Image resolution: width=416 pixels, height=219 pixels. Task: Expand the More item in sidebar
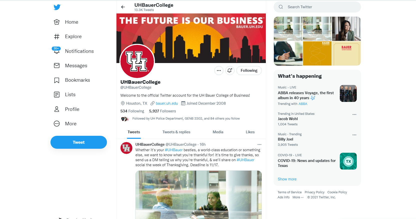65,124
